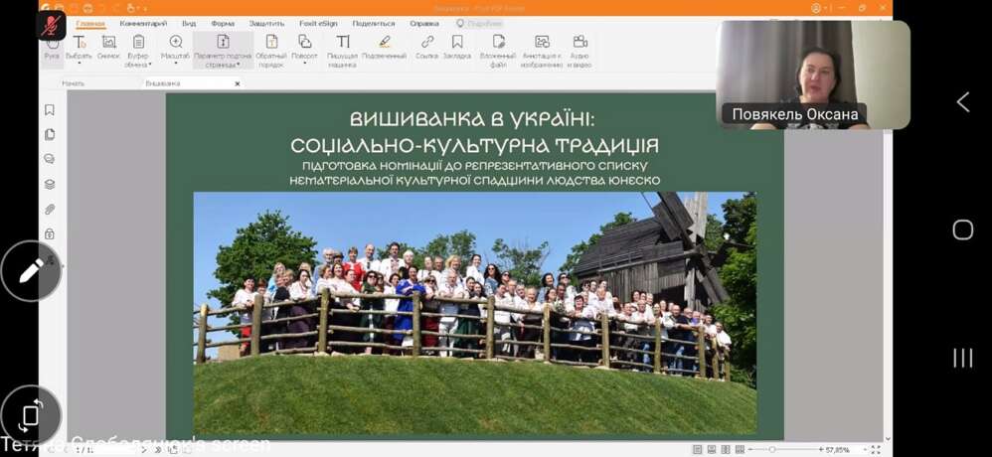Open the Поделиться ribbon tab

pyautogui.click(x=374, y=24)
